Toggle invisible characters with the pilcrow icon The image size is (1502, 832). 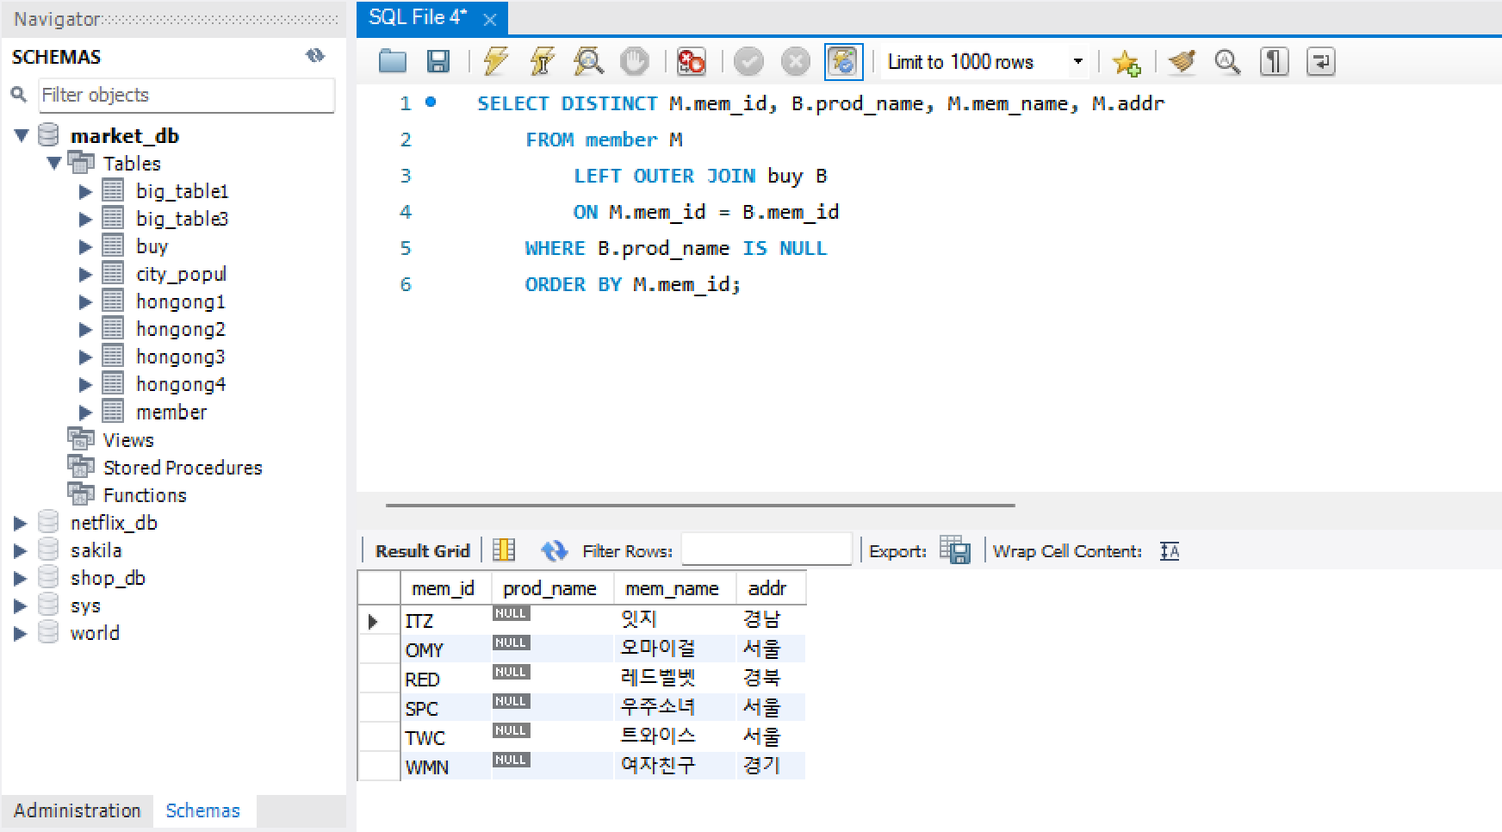click(x=1274, y=61)
